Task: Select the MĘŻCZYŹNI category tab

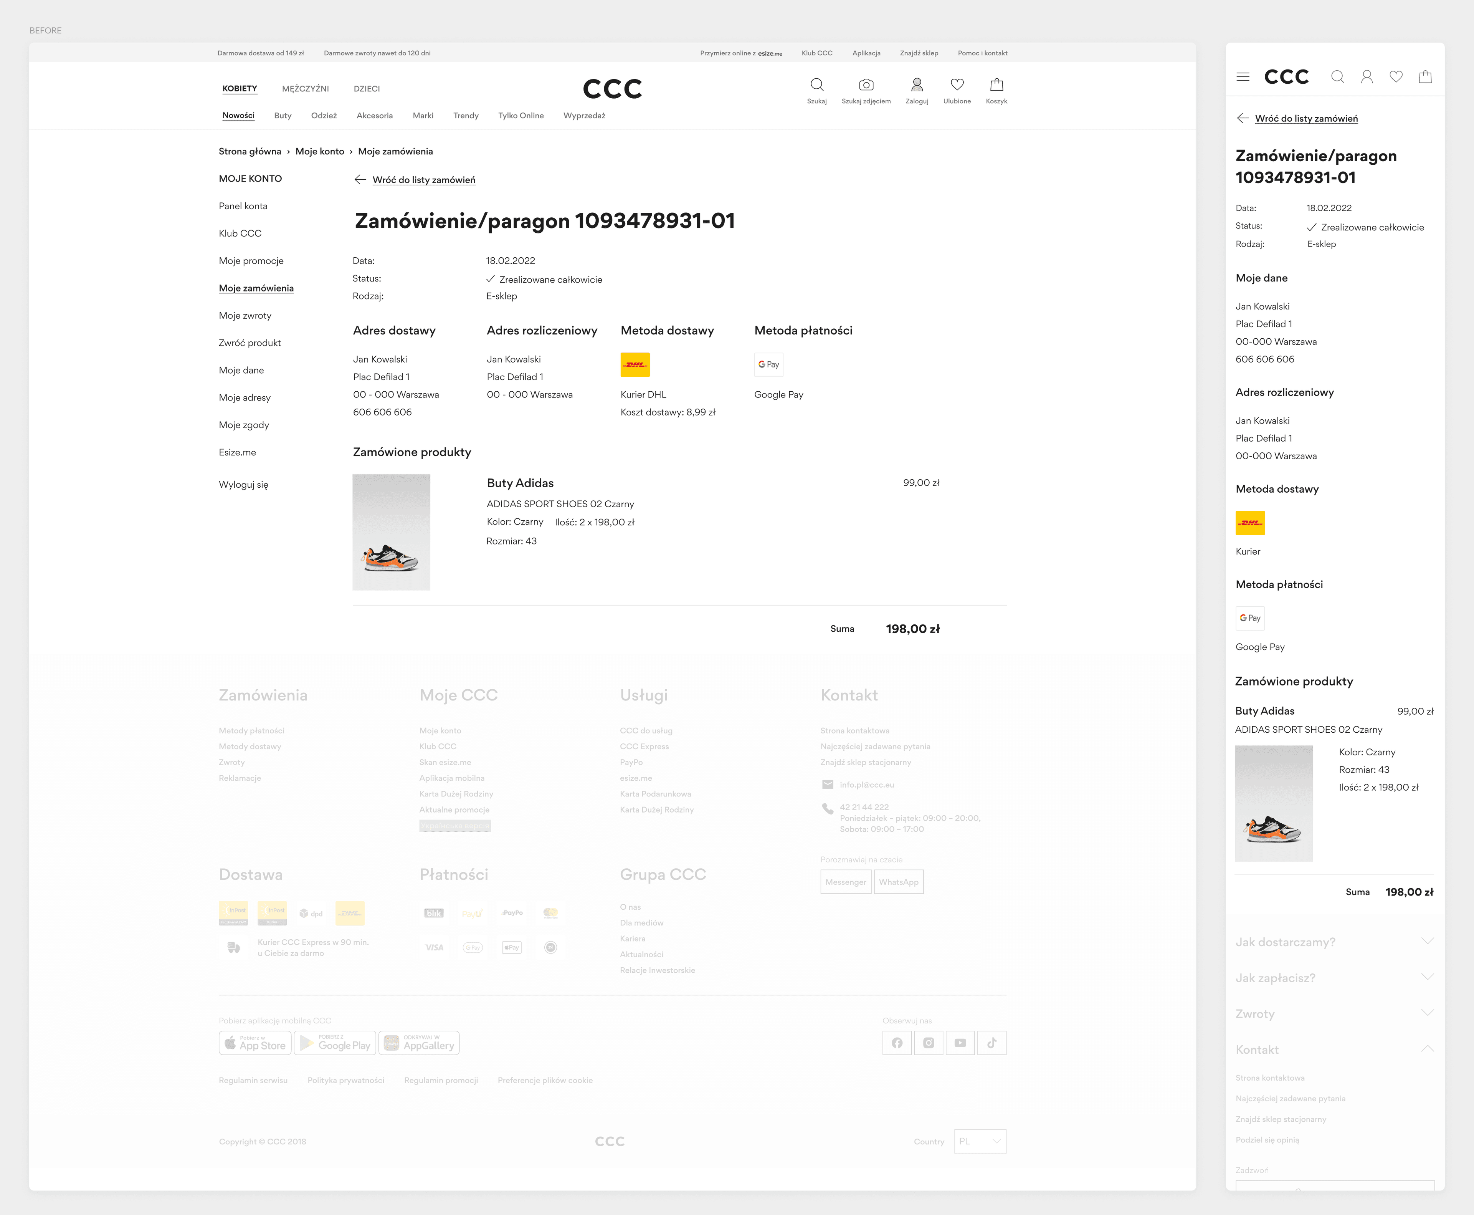Action: pos(305,89)
